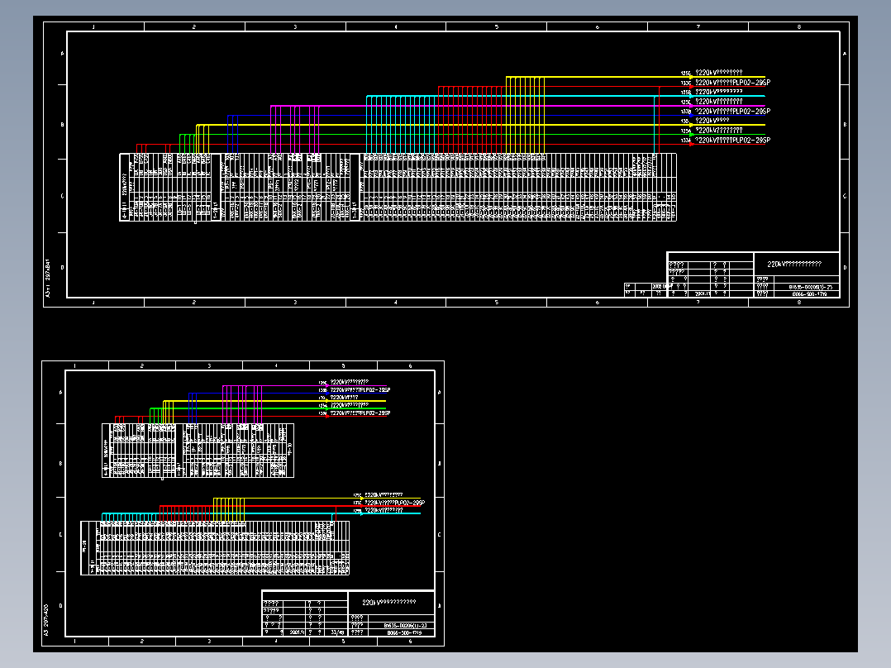Screen dimensions: 891x668
Task: Click the 33/49 page number cell
Action: (x=337, y=632)
